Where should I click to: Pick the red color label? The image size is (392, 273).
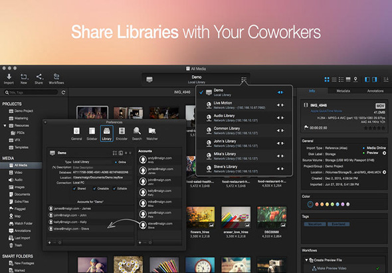pyautogui.click(x=317, y=204)
